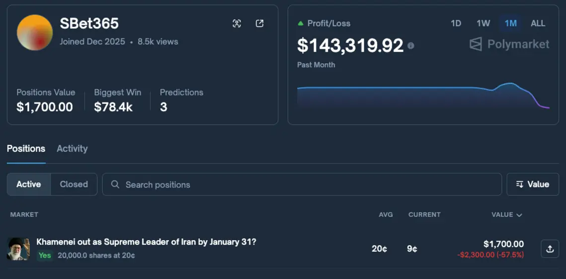Click the green profit/loss triangle icon
The width and height of the screenshot is (566, 279).
tap(300, 23)
